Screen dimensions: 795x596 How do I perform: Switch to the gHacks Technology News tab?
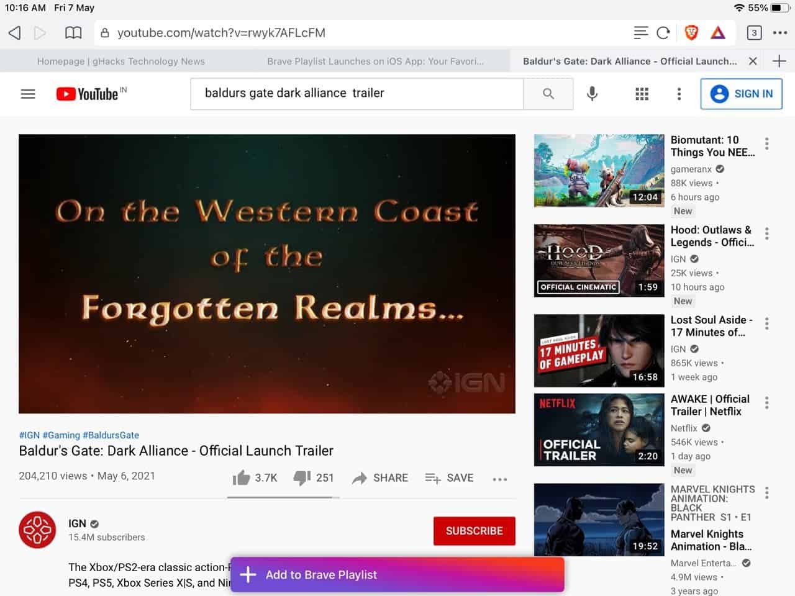(x=121, y=61)
